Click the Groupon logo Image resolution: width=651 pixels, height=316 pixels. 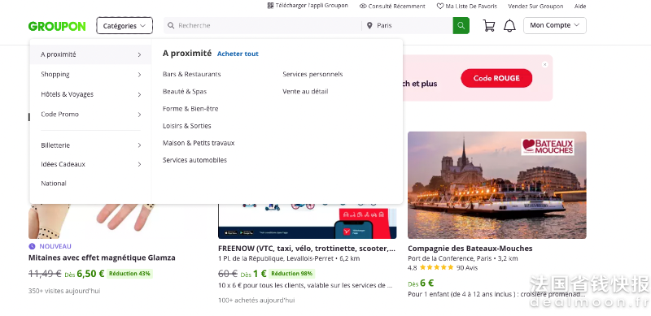(x=57, y=26)
